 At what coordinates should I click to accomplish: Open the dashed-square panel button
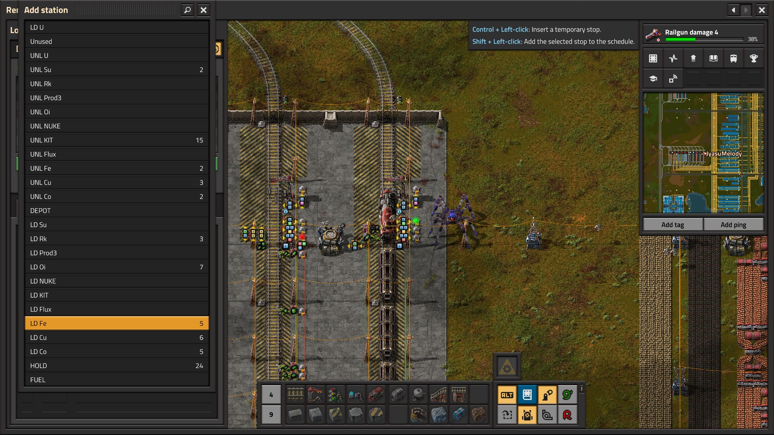tap(653, 58)
